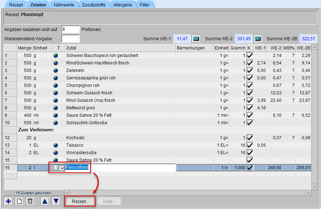321x209 pixels.
Task: Open the calculator next to Summe WE-1
Action: [196, 38]
